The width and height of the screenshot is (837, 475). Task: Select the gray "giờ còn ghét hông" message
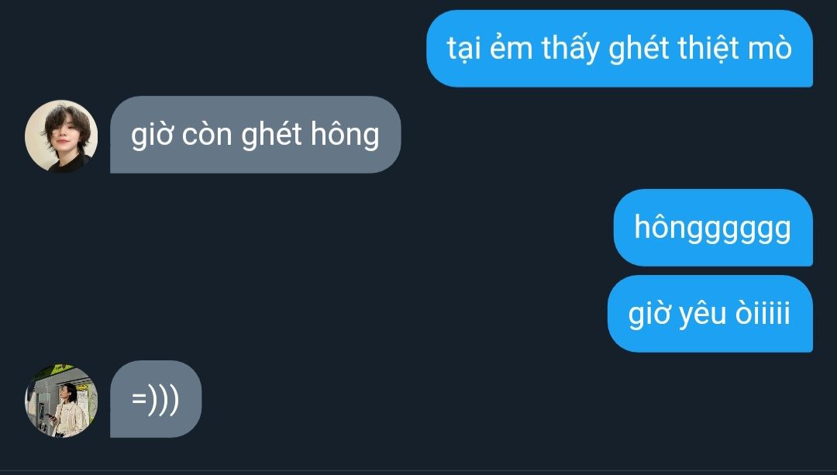255,135
